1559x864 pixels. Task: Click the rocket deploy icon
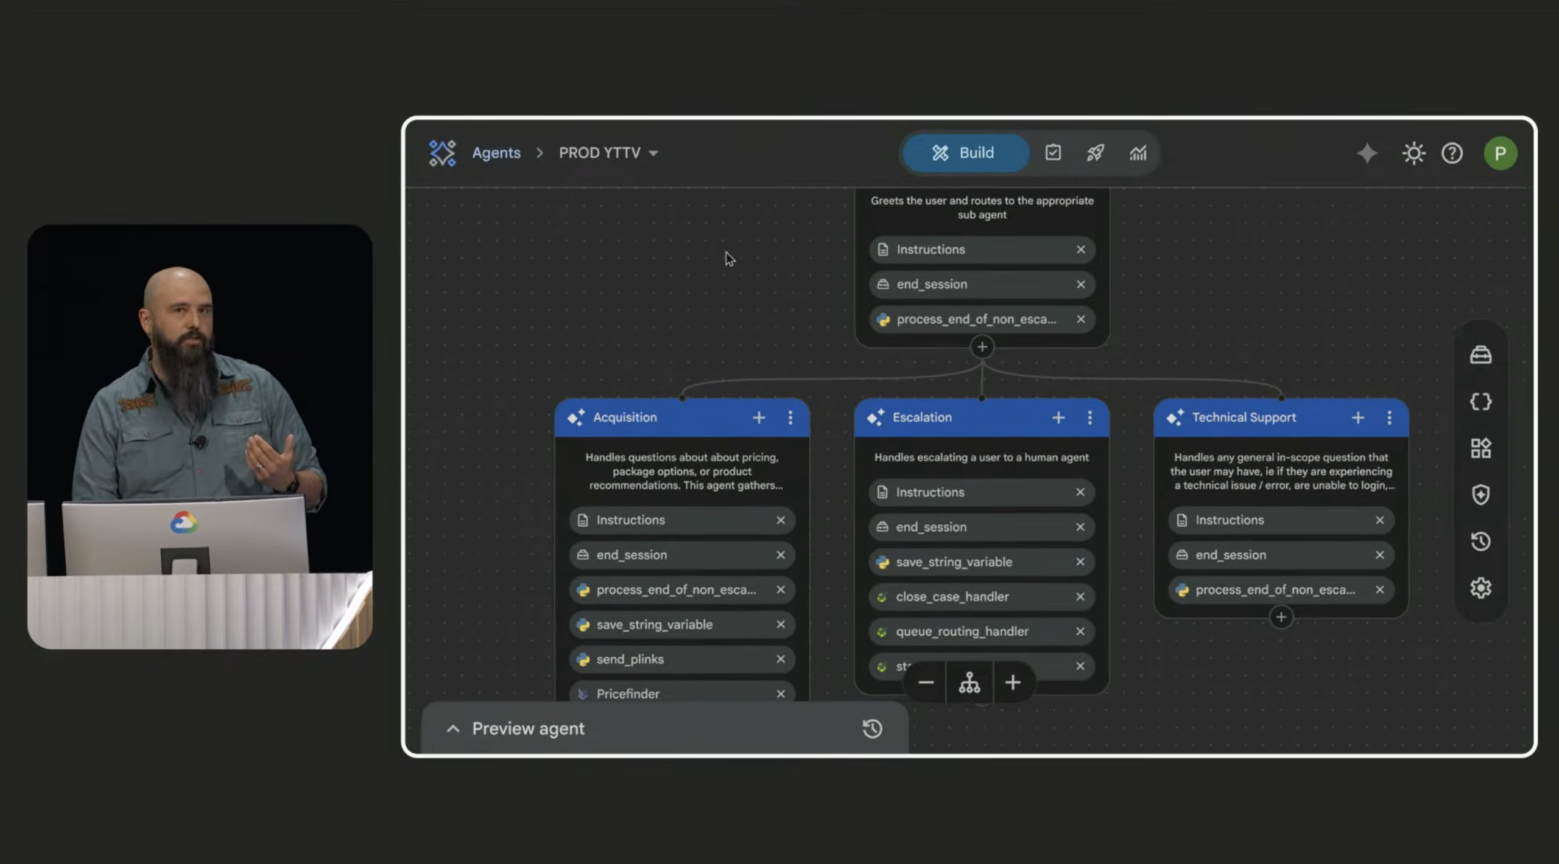click(1095, 153)
